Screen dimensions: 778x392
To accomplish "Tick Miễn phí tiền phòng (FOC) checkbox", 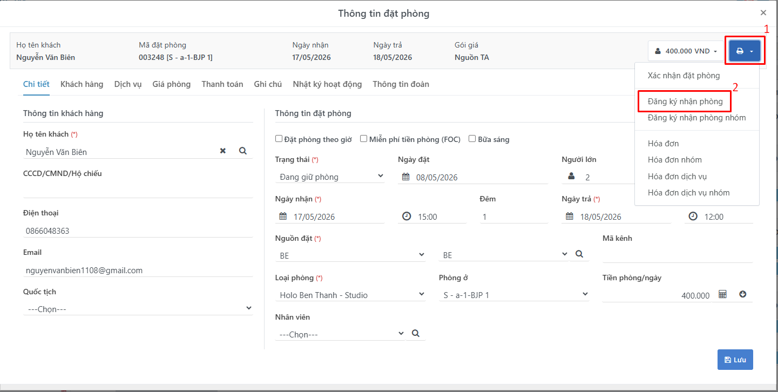I will pyautogui.click(x=364, y=139).
